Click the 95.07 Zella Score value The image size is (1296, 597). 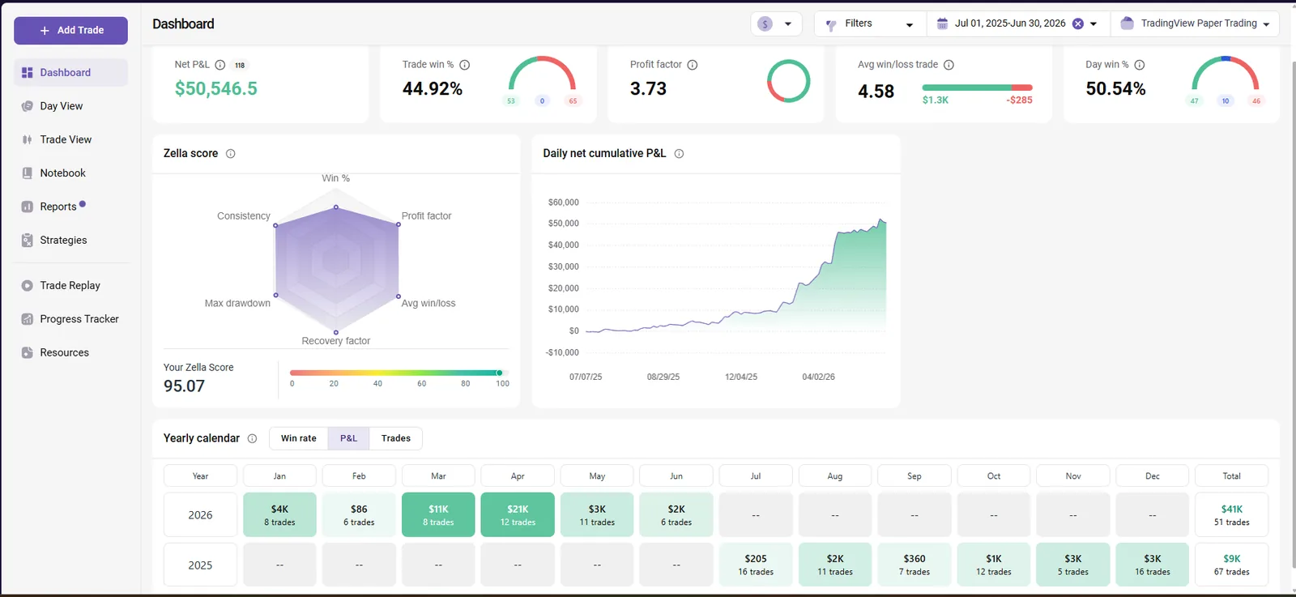point(185,386)
